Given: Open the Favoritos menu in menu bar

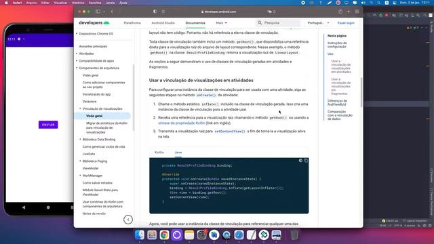Looking at the screenshot, I should pos(95,3).
